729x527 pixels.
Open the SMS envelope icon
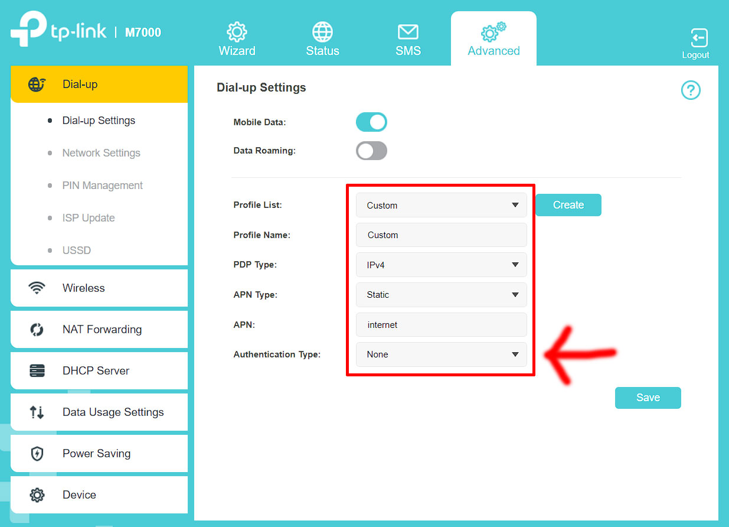pyautogui.click(x=408, y=32)
